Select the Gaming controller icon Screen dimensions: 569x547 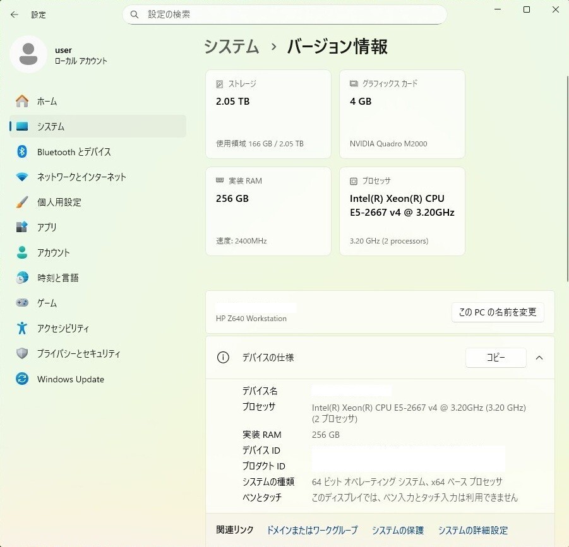coord(22,303)
